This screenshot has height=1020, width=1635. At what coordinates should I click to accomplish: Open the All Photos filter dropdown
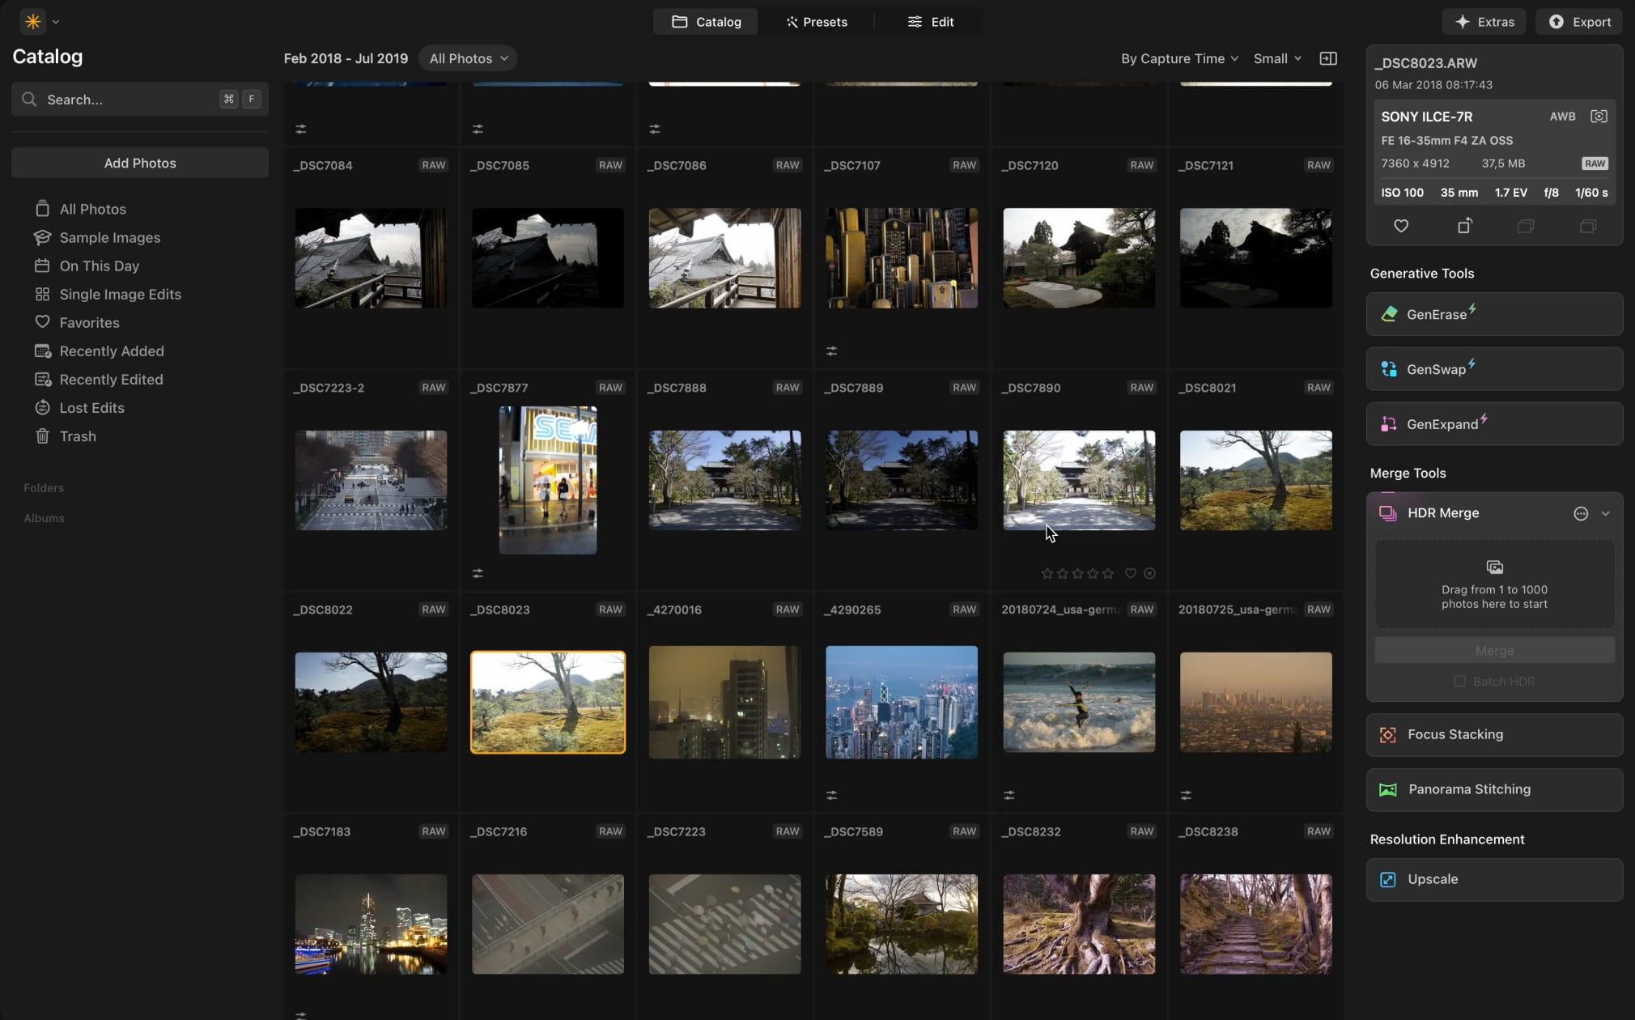pyautogui.click(x=468, y=58)
